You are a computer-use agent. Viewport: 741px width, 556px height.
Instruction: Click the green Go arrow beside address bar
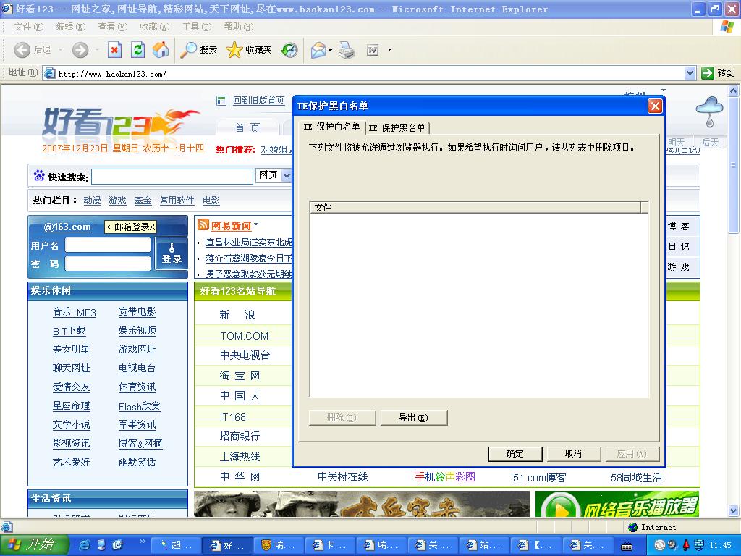point(707,73)
